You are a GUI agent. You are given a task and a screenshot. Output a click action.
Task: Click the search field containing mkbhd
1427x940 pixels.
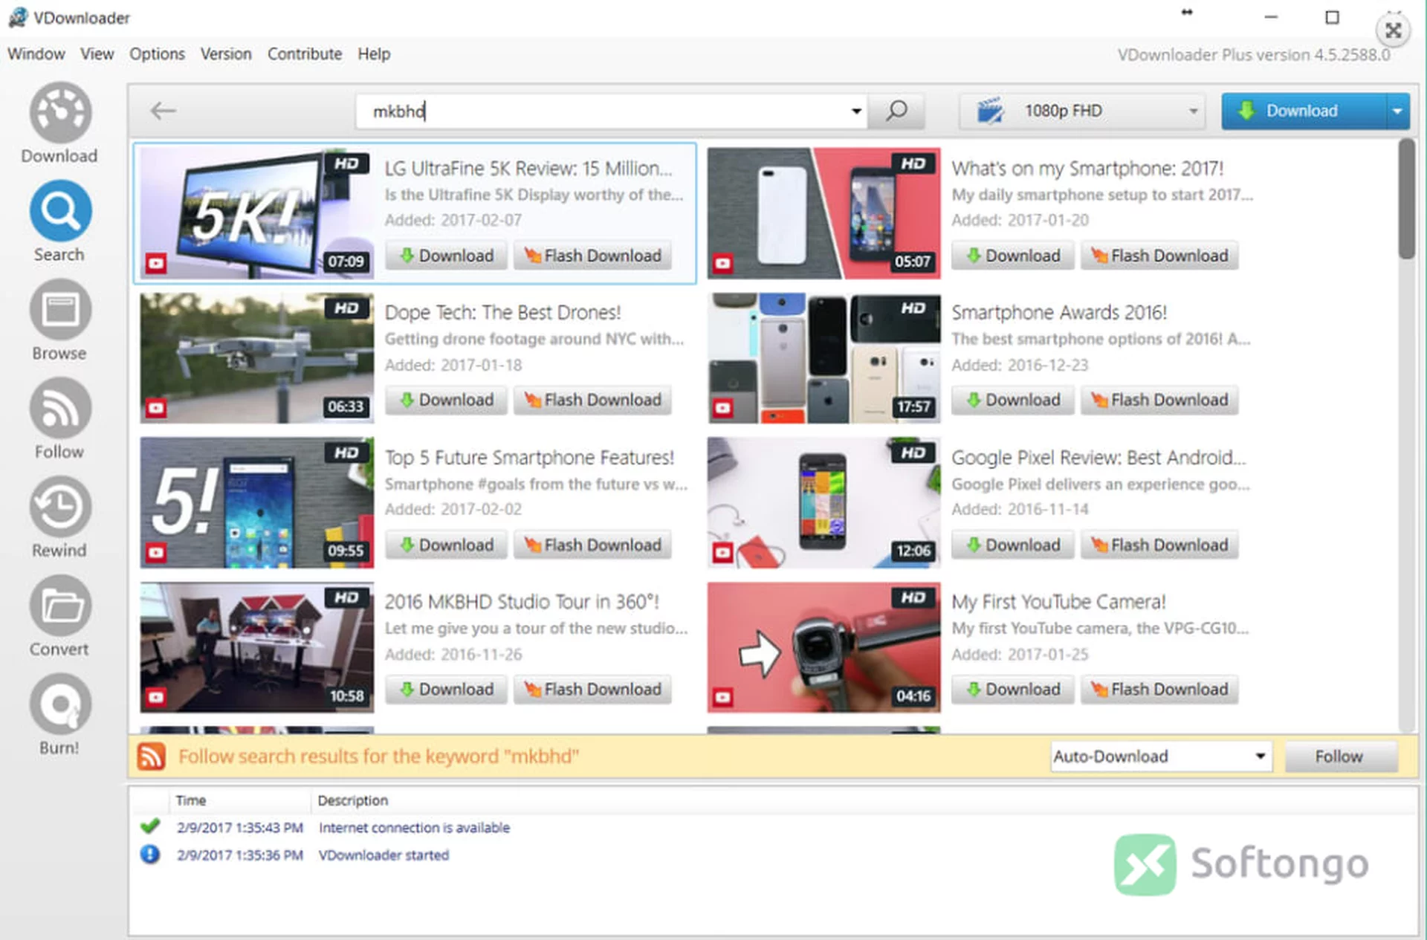point(609,111)
